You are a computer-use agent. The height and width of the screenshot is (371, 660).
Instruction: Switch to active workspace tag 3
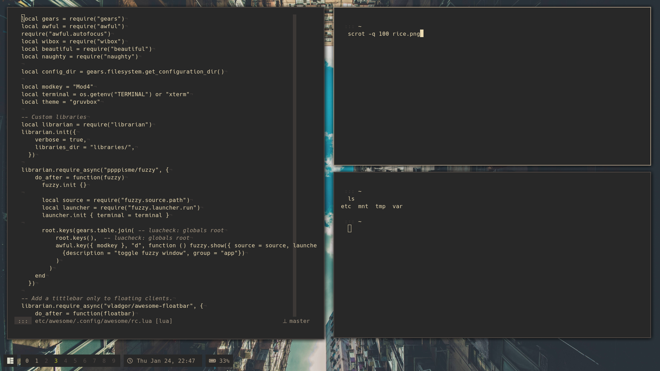click(x=56, y=361)
